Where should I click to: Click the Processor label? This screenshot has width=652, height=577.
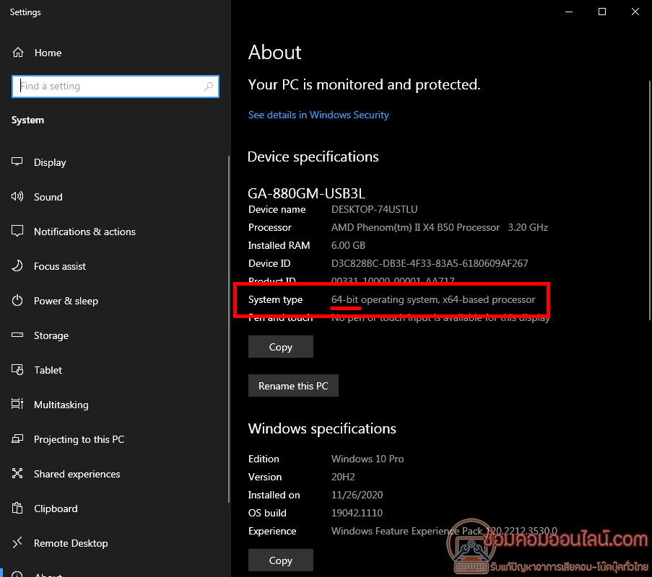270,227
